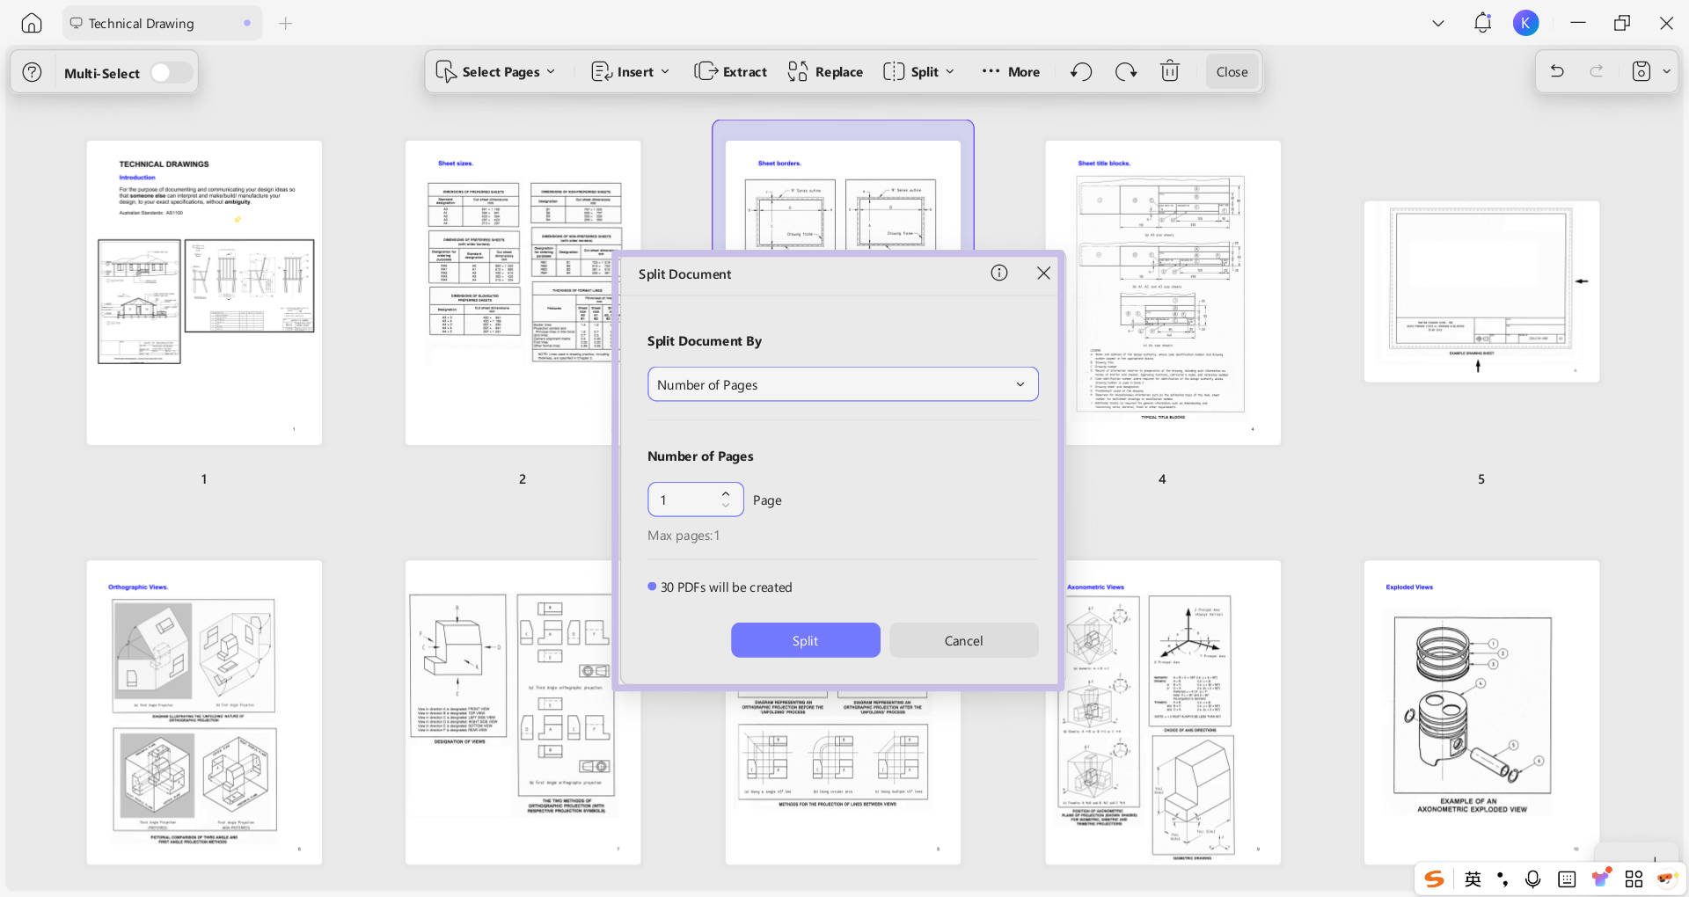Image resolution: width=1689 pixels, height=897 pixels.
Task: Click the Split button
Action: pos(805,640)
